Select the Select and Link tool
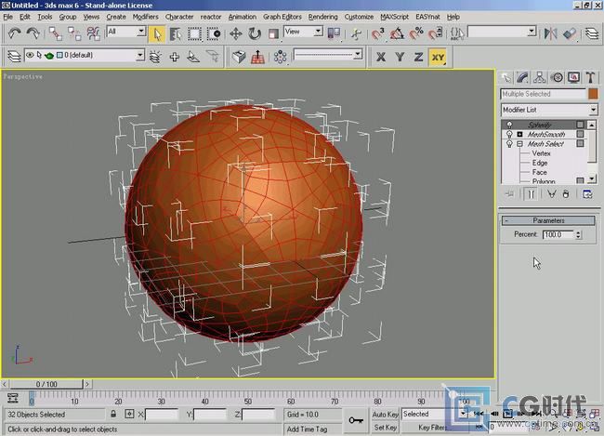This screenshot has width=604, height=436. tap(55, 33)
